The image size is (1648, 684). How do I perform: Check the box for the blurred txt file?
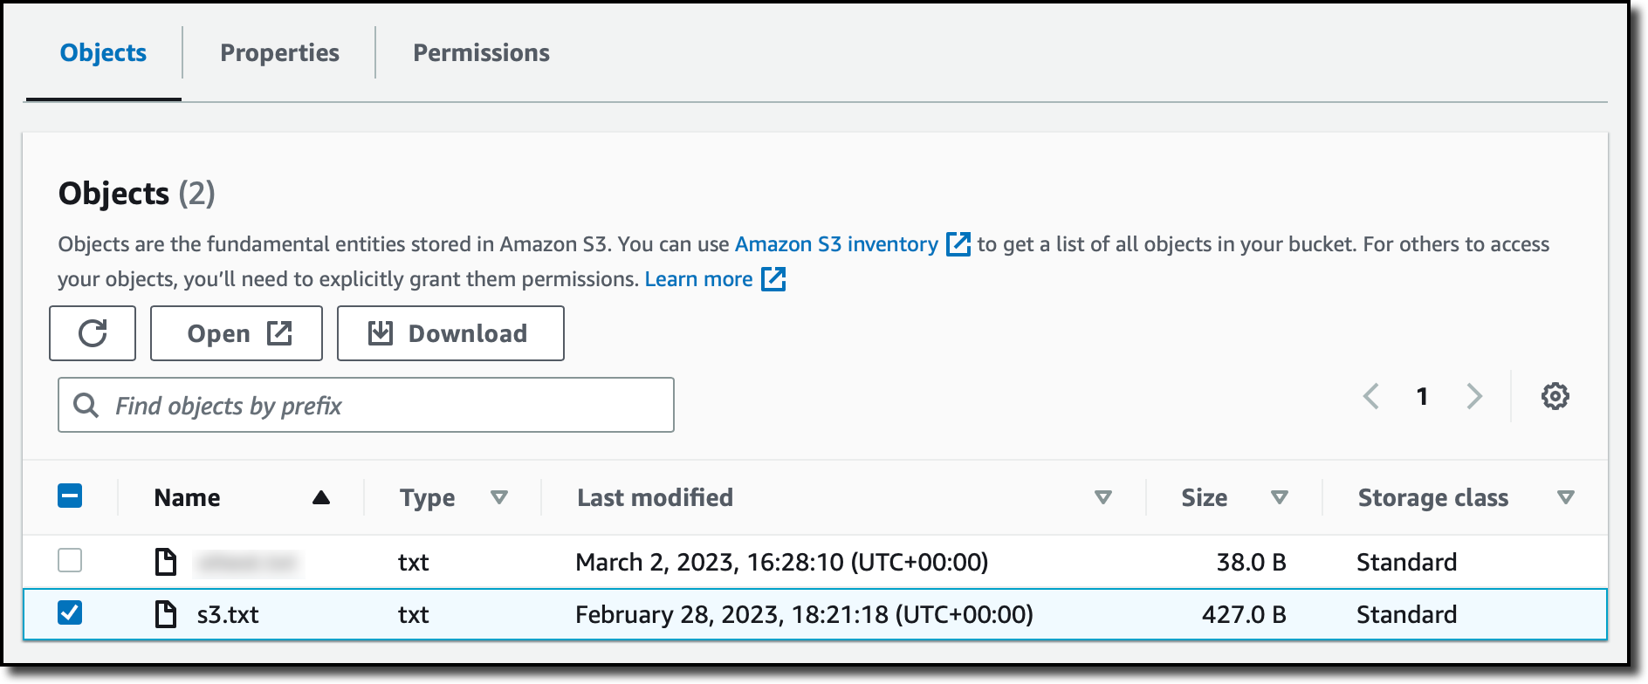pos(70,560)
